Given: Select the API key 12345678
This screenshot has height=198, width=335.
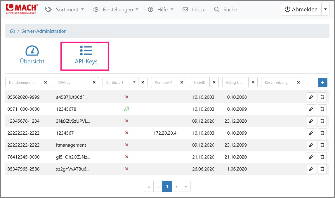Looking at the screenshot, I should point(66,109).
